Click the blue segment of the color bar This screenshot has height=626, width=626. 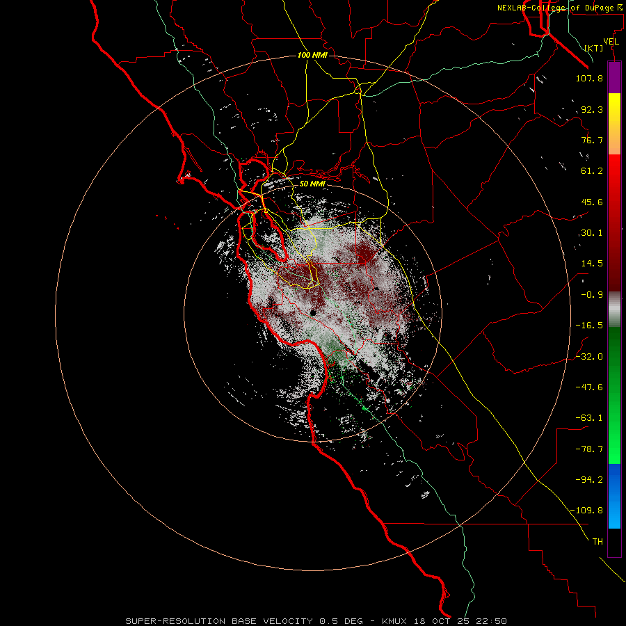614,496
